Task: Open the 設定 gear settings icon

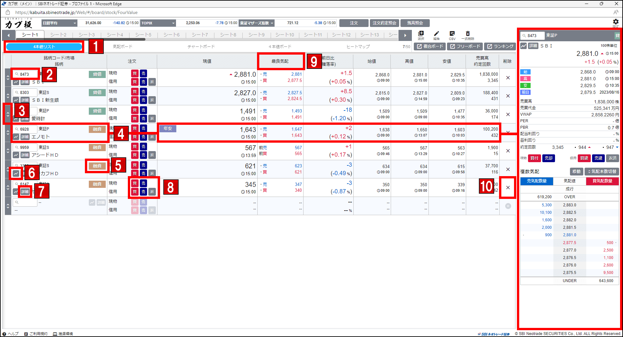Action: point(616,22)
